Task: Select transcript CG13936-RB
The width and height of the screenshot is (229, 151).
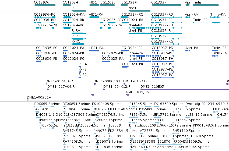Action: click(x=45, y=28)
